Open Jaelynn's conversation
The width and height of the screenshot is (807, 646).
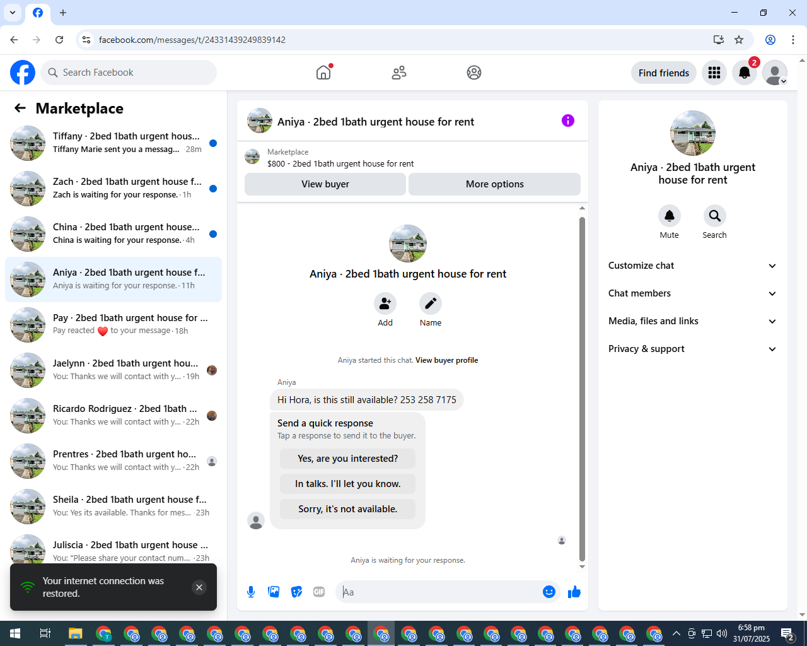click(113, 370)
